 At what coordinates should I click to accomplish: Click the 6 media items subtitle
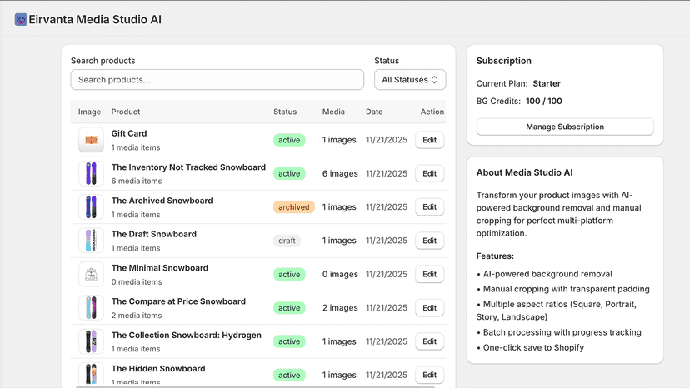(x=137, y=181)
